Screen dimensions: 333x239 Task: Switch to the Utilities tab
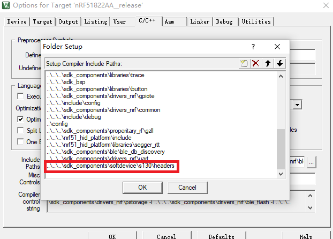coord(256,21)
